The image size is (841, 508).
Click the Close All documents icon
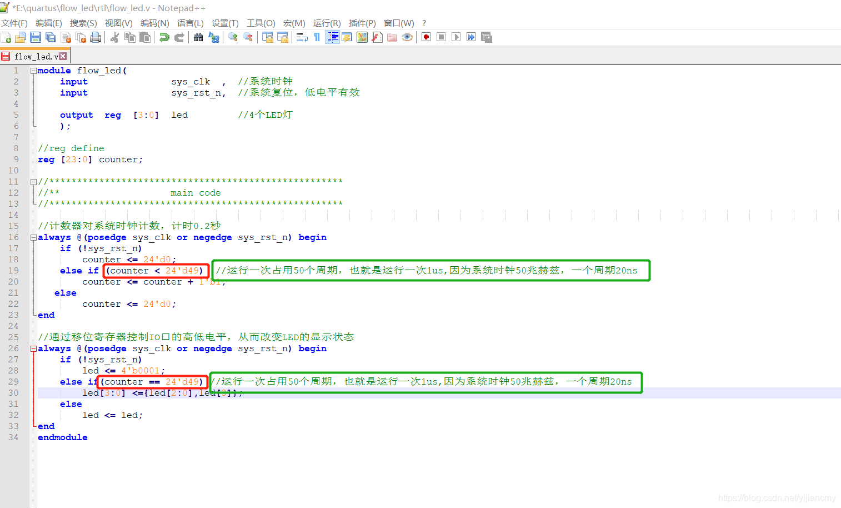coord(81,37)
